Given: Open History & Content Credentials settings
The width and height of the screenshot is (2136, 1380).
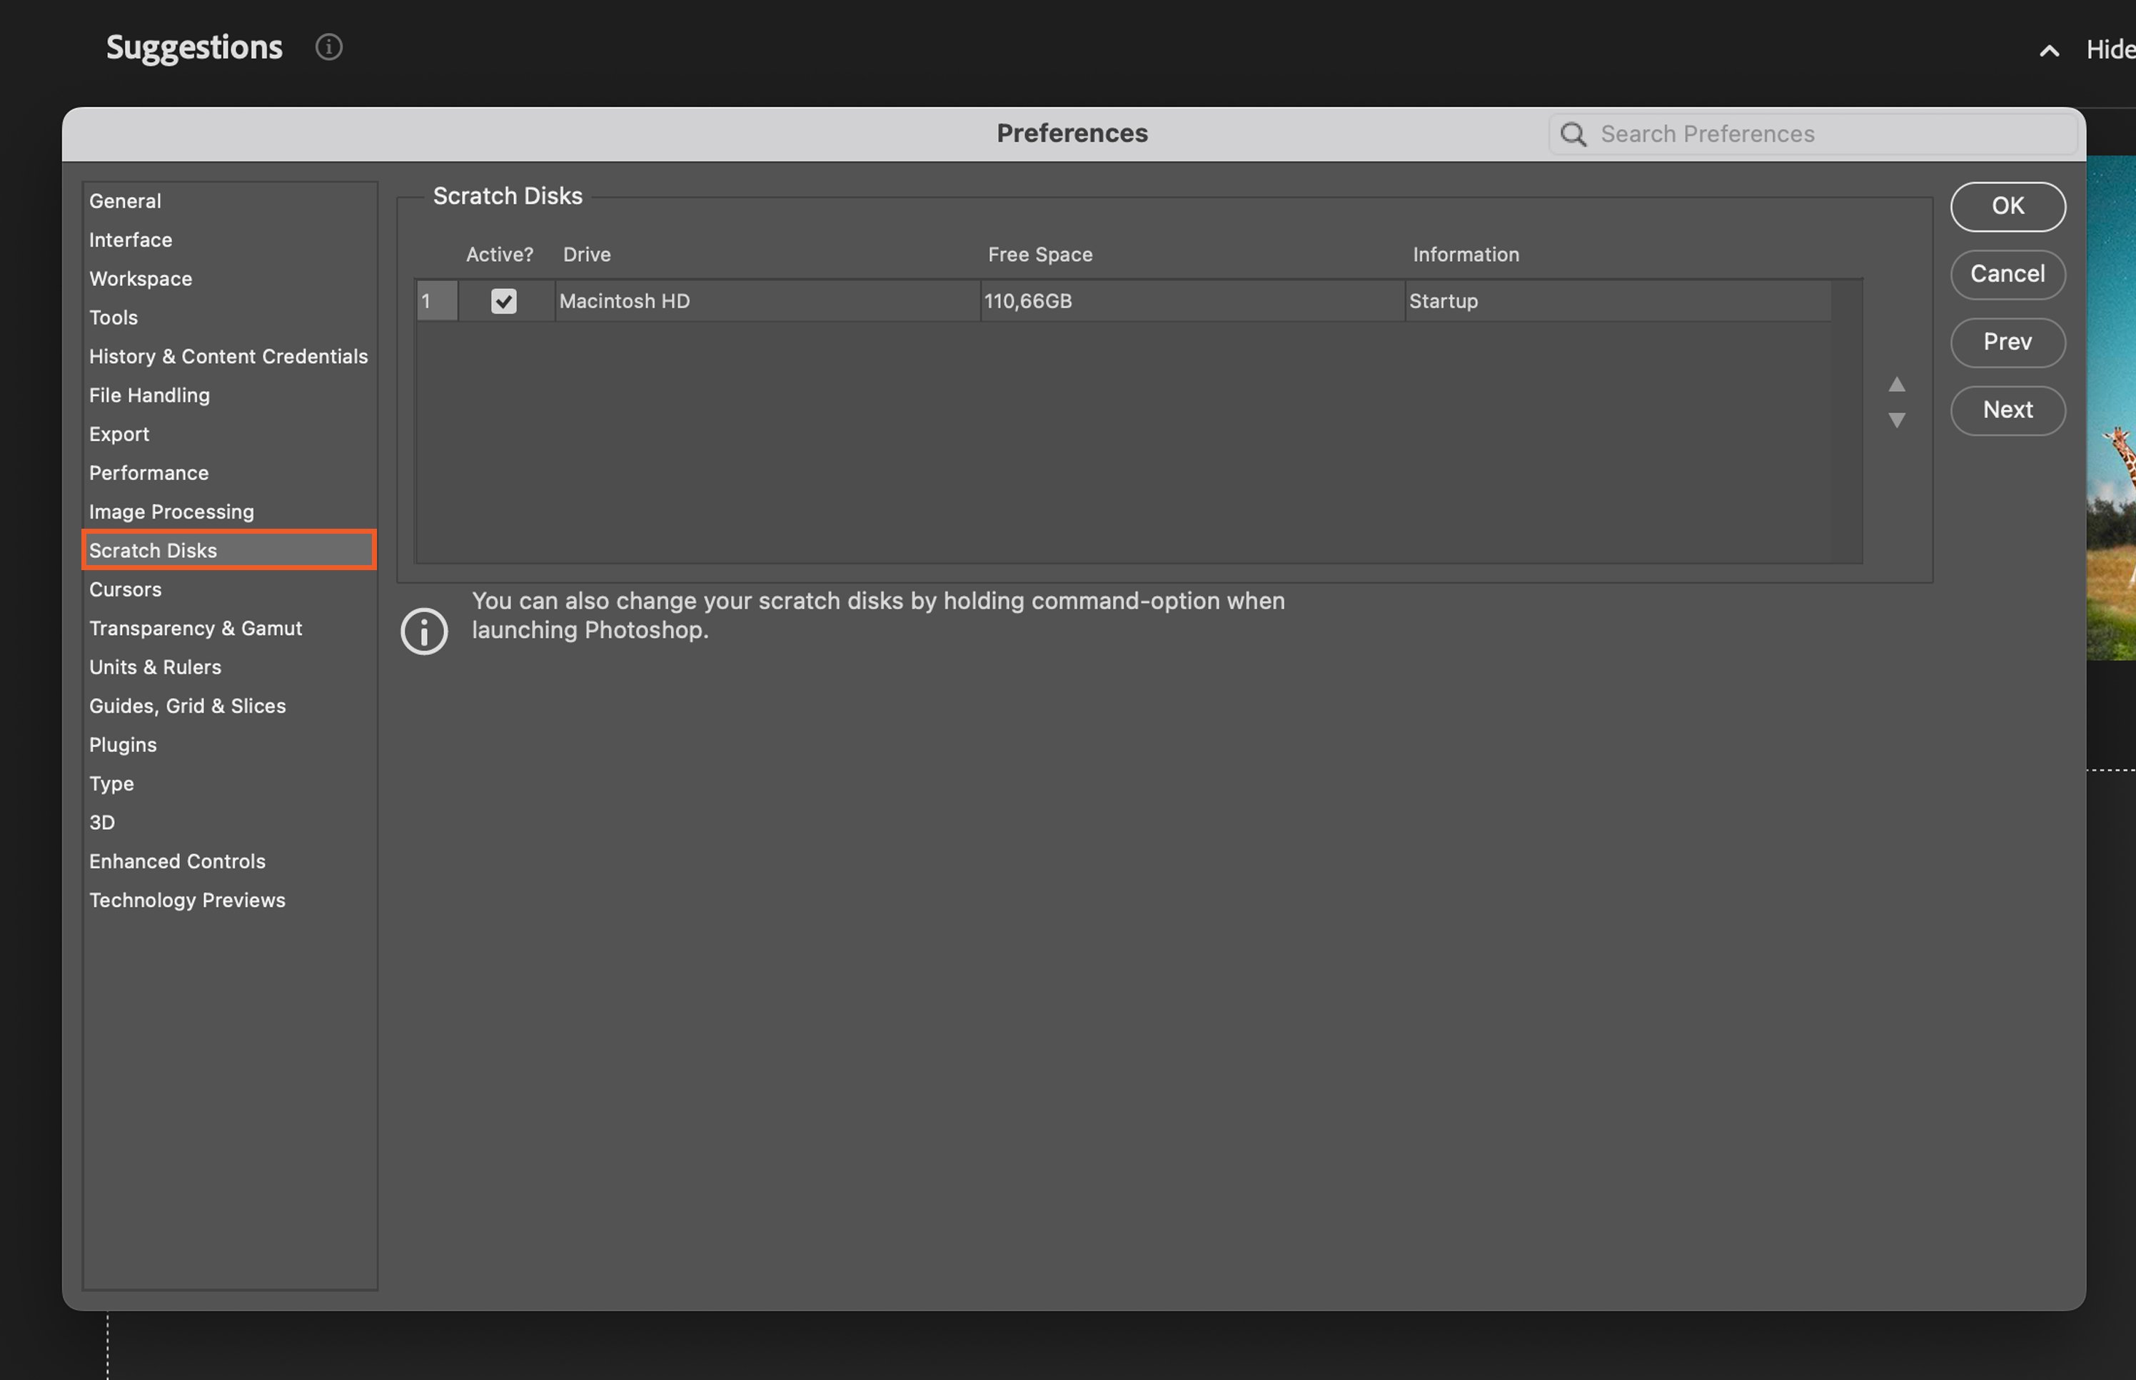Looking at the screenshot, I should tap(228, 357).
